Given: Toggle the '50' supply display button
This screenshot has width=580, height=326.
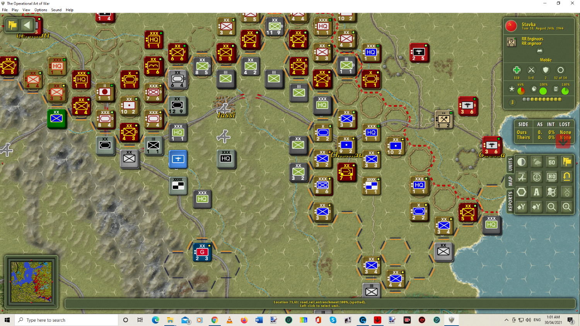Looking at the screenshot, I should (x=552, y=162).
